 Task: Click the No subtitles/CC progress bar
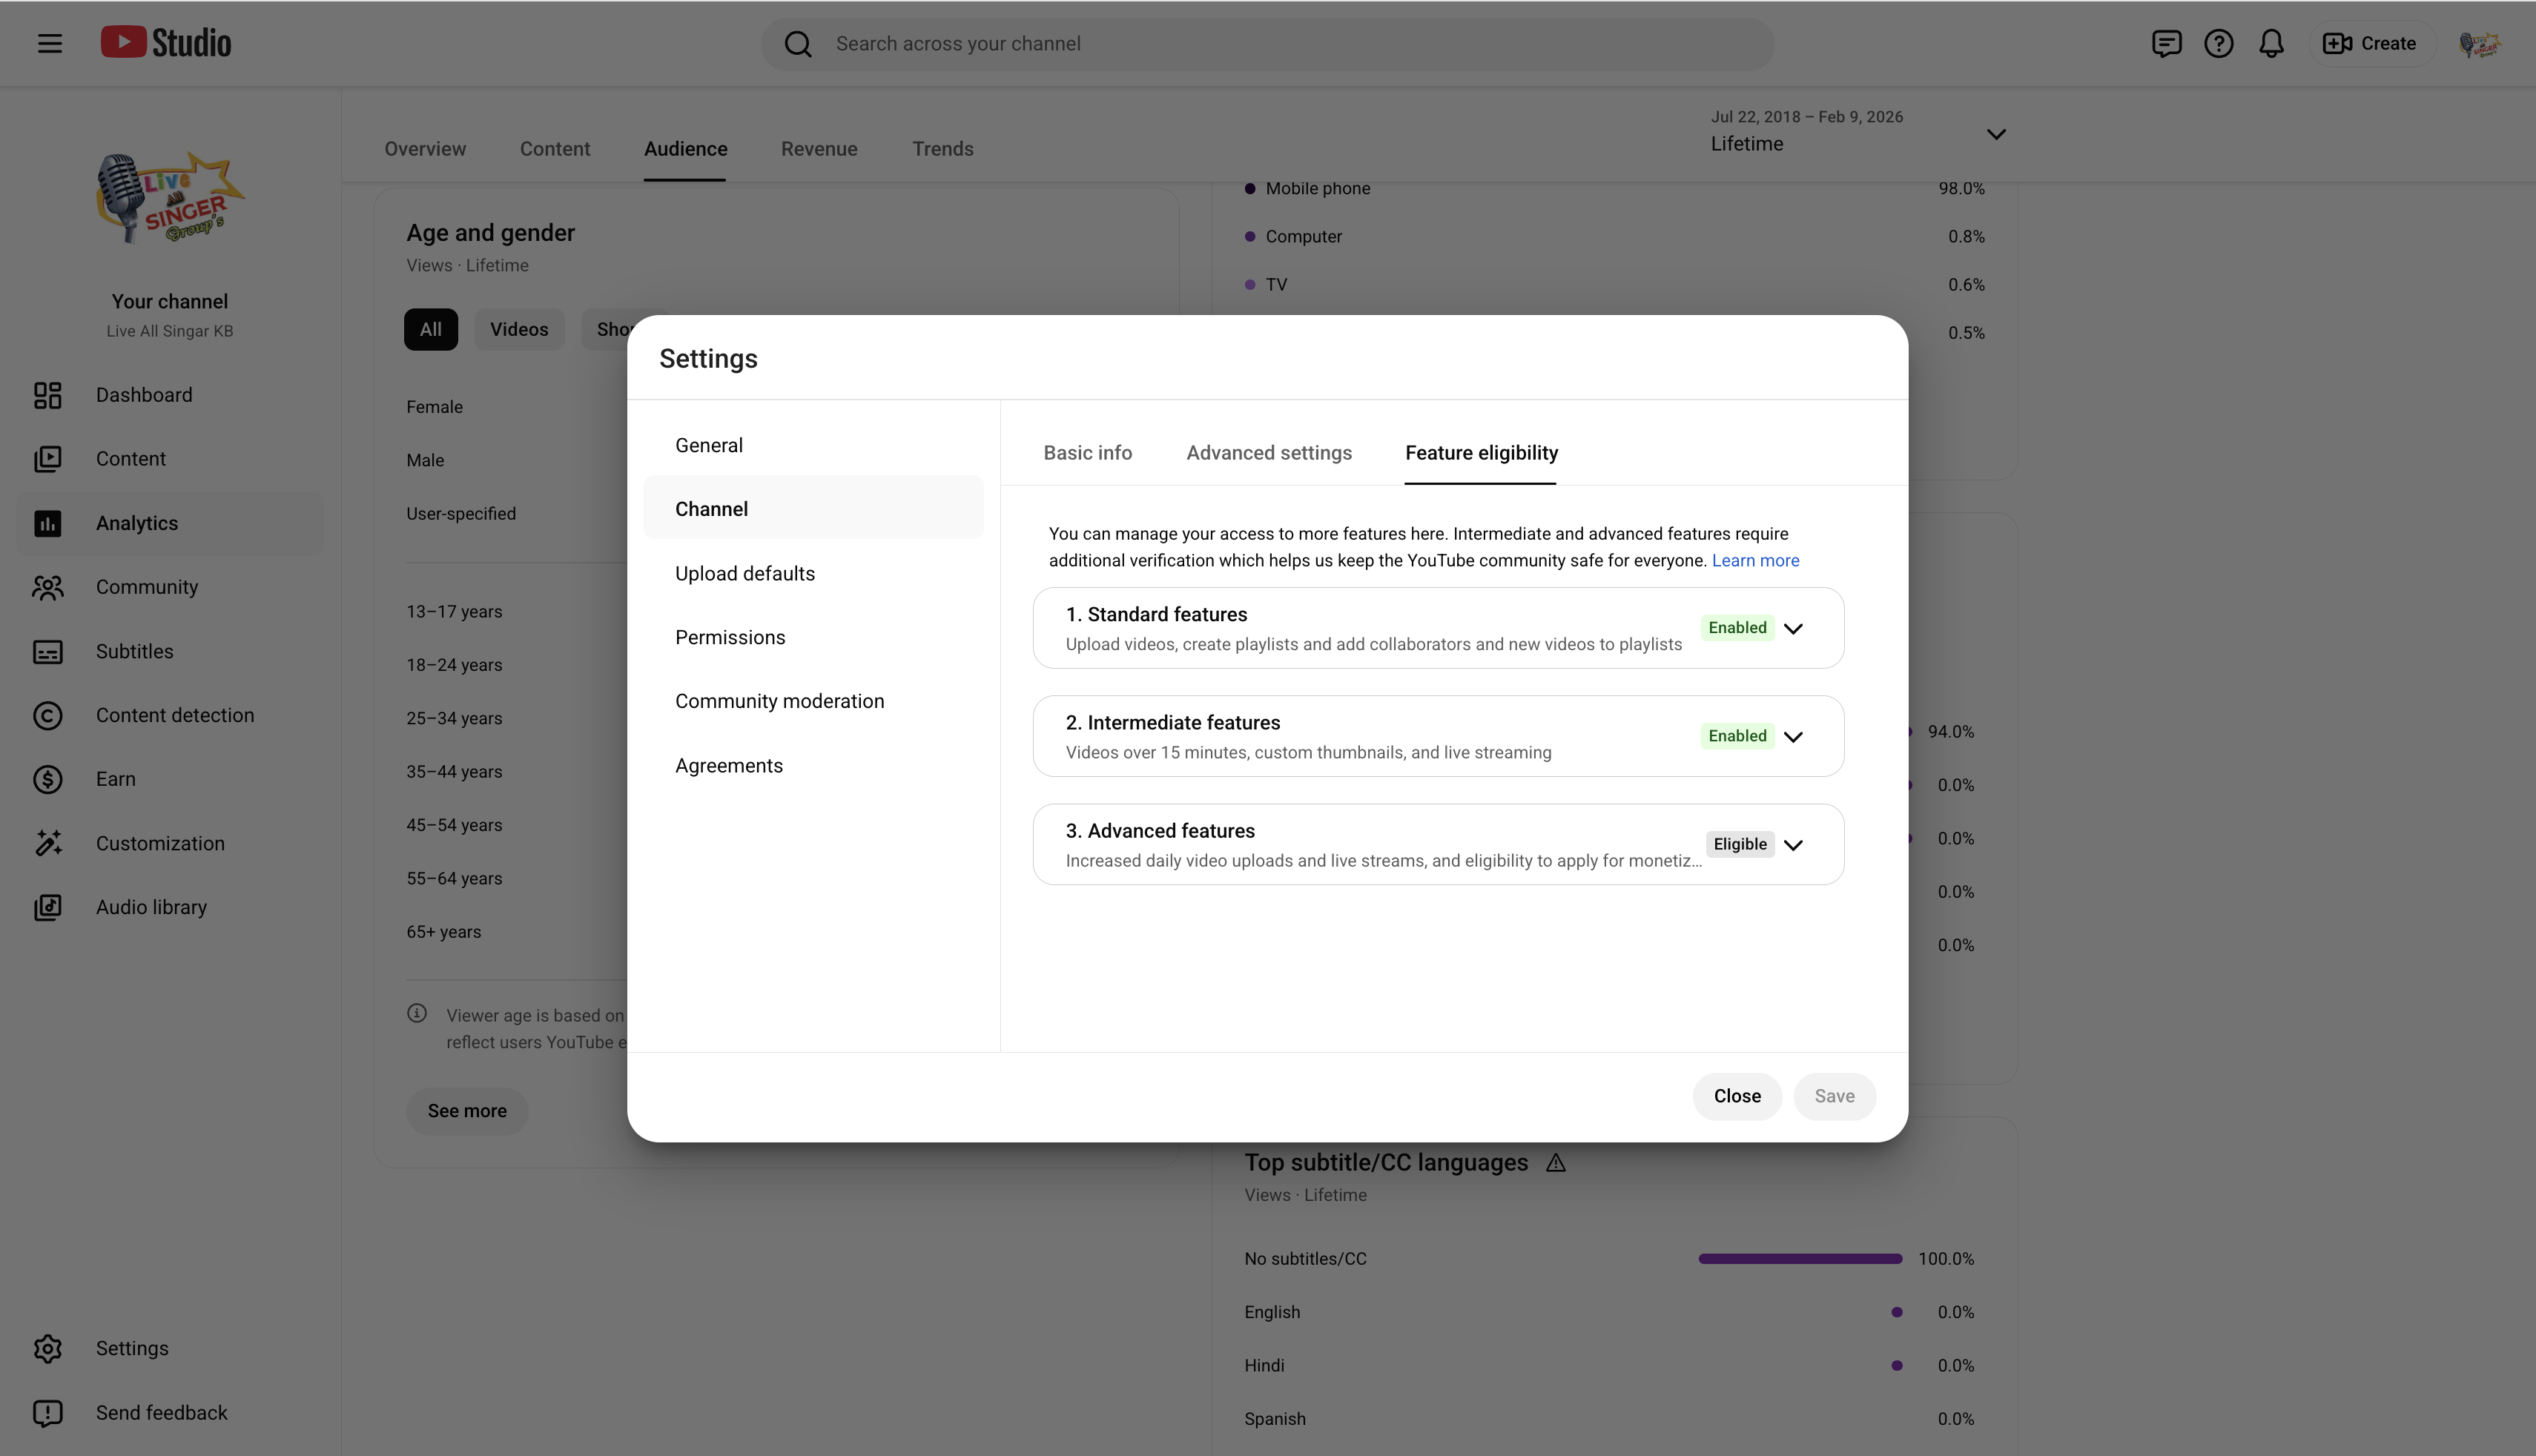[x=1800, y=1258]
